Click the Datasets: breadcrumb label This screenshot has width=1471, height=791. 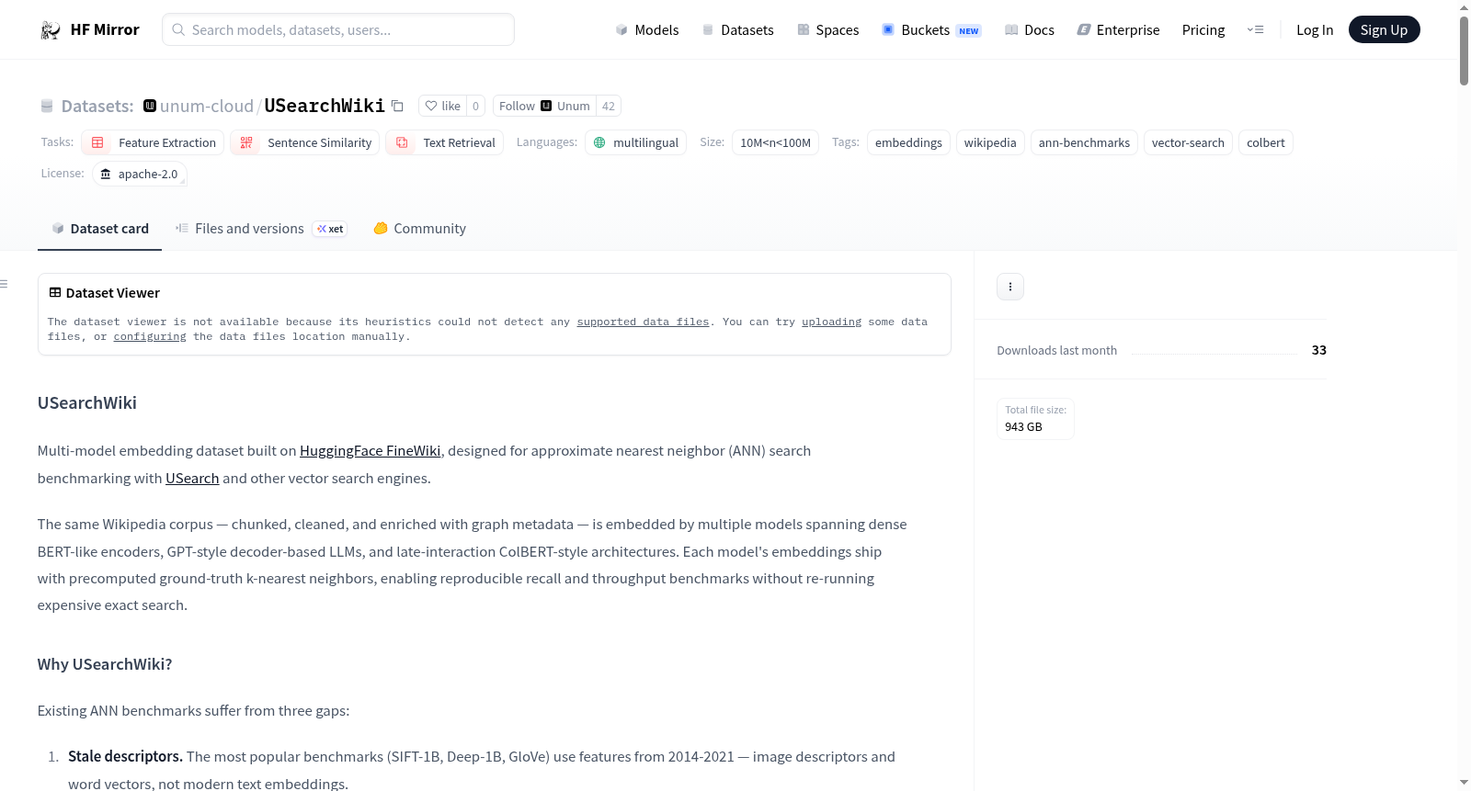[97, 107]
